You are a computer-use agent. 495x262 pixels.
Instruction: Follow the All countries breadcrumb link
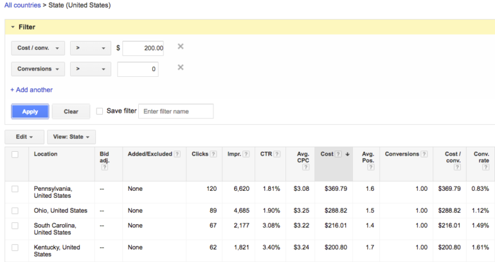click(24, 5)
